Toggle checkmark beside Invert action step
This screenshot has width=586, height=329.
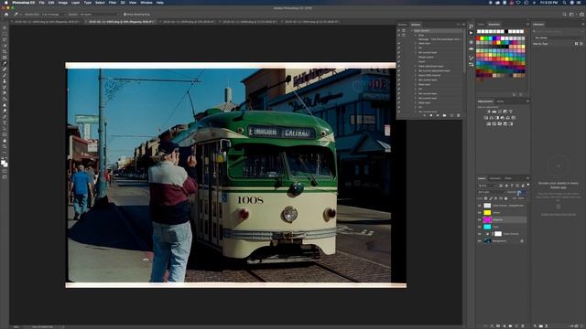pos(399,61)
